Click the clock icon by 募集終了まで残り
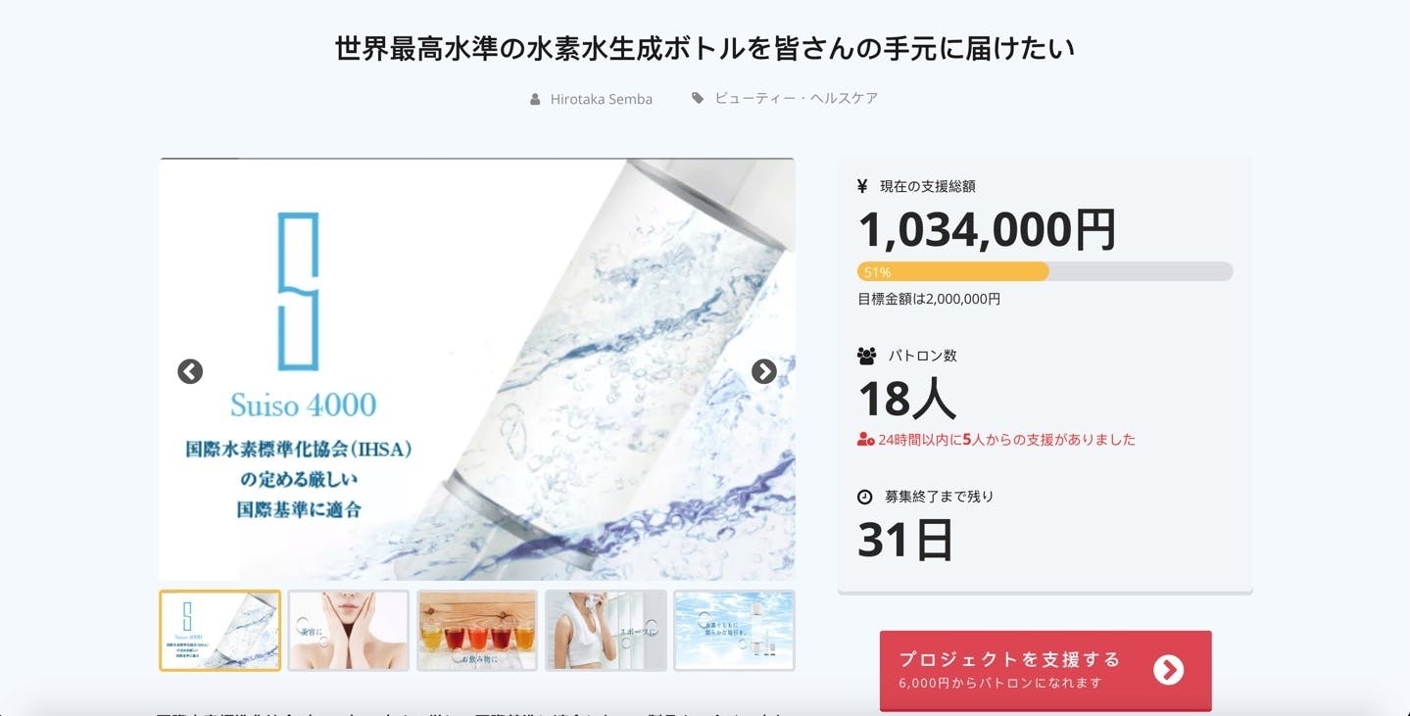1410x716 pixels. click(x=864, y=497)
